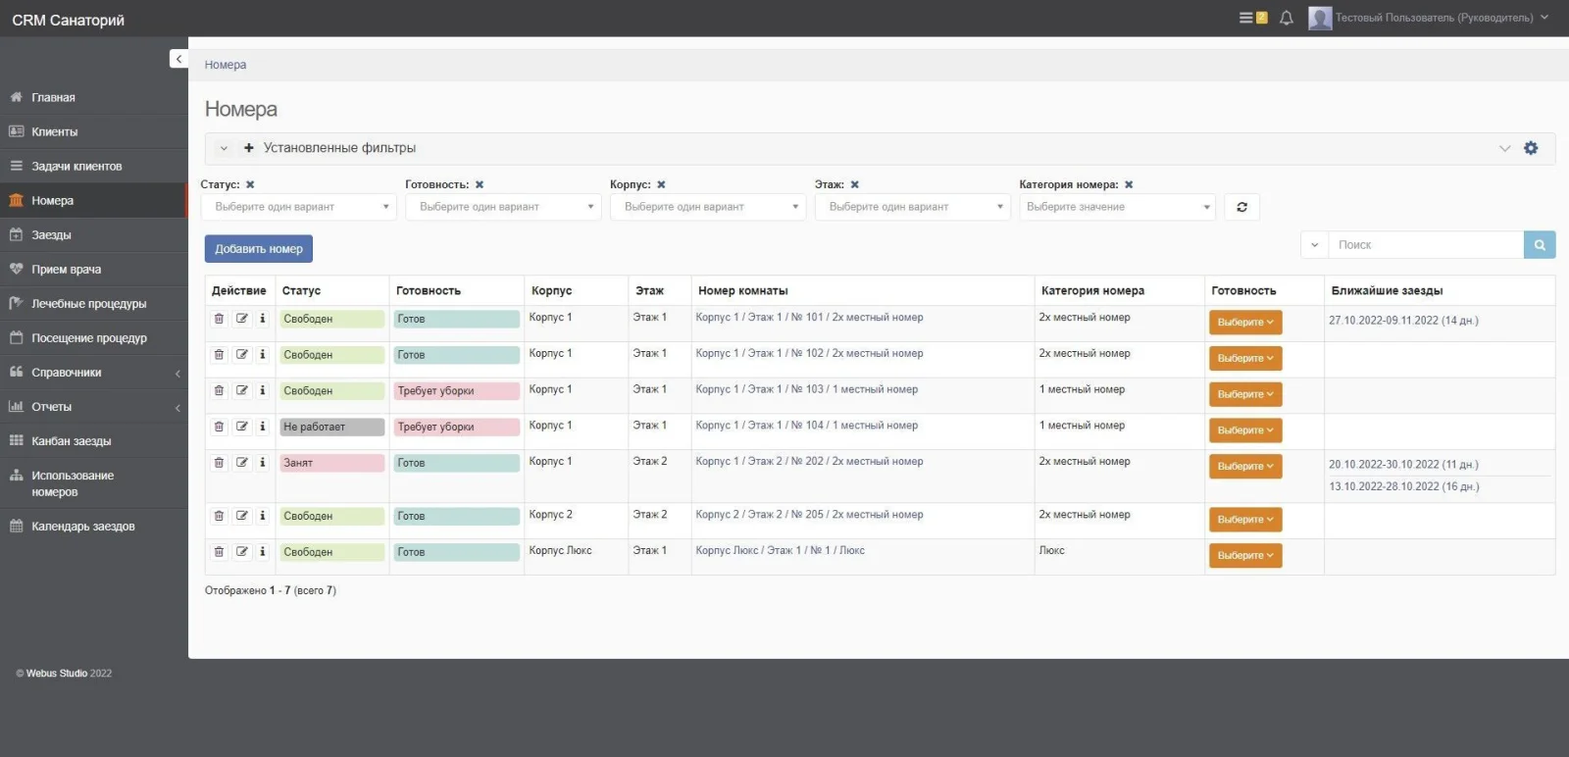Image resolution: width=1569 pixels, height=757 pixels.
Task: Click into the Поиск search field
Action: pyautogui.click(x=1425, y=245)
